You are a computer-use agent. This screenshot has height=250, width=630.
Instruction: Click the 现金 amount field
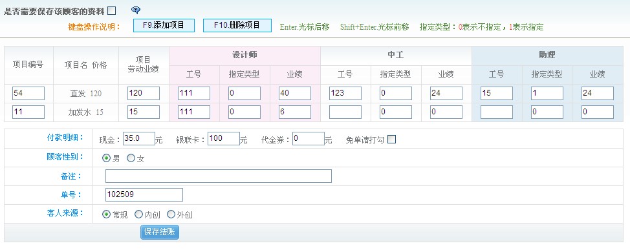pyautogui.click(x=139, y=138)
